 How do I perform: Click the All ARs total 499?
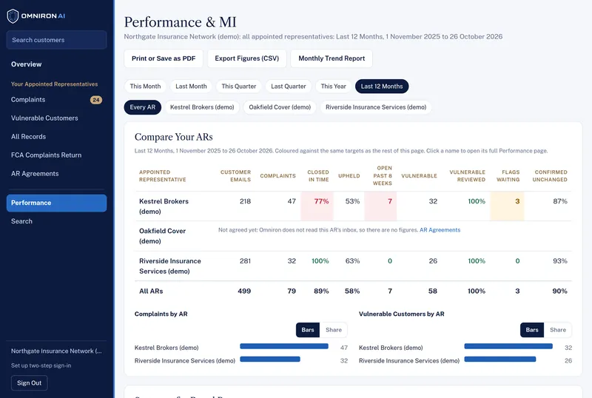(244, 291)
